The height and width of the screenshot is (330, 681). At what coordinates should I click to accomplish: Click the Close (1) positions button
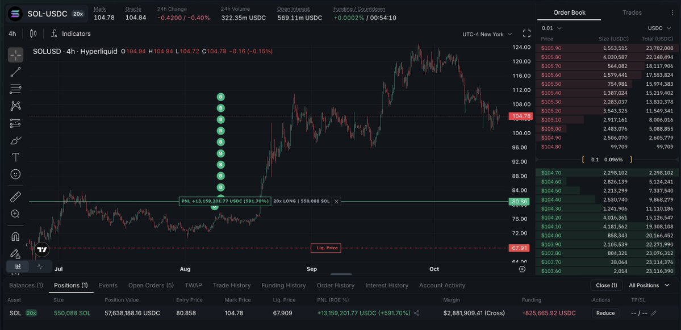click(x=606, y=285)
